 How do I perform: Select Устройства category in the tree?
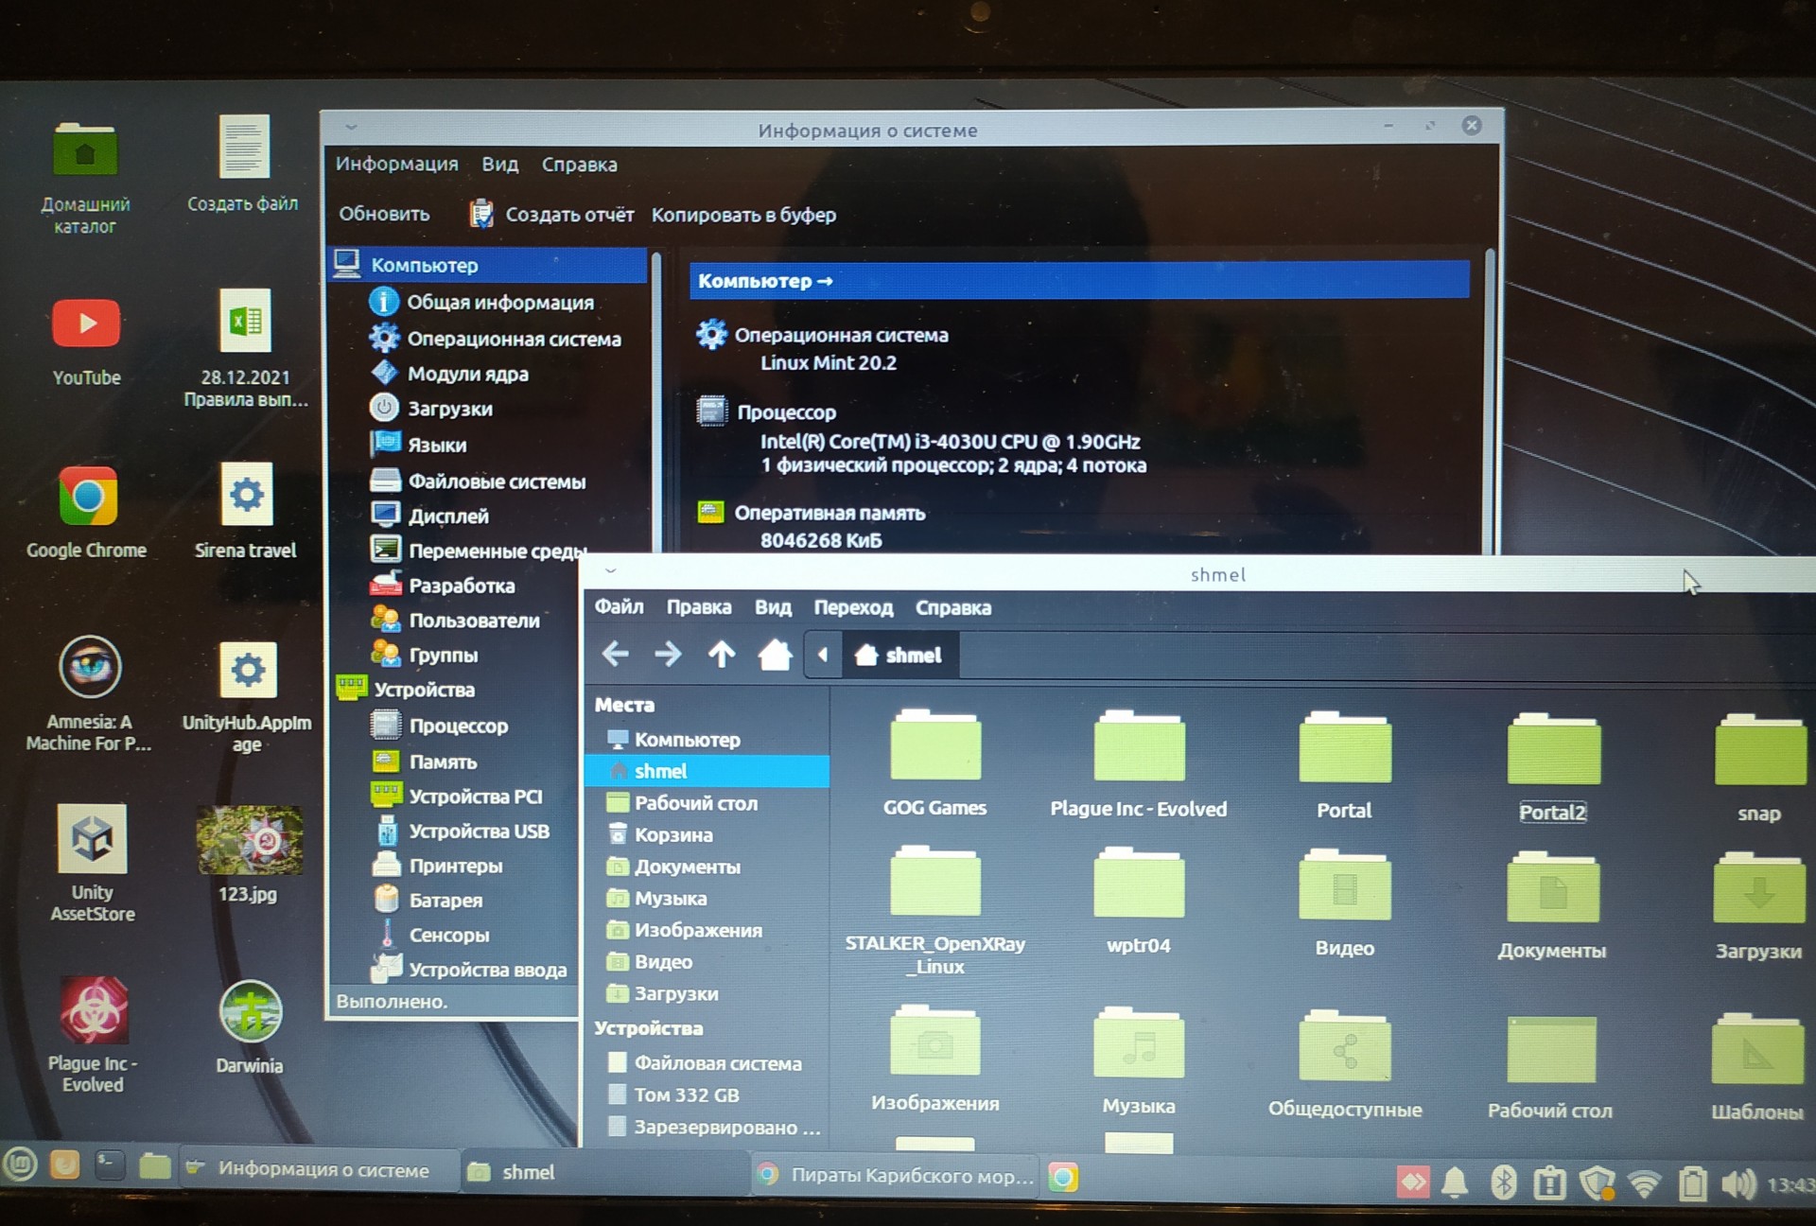coord(407,690)
